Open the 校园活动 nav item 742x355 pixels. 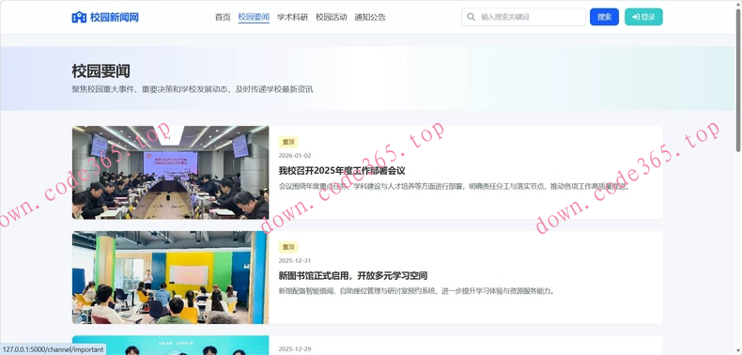click(x=332, y=17)
